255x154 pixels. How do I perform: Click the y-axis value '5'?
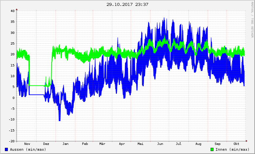click(x=14, y=87)
